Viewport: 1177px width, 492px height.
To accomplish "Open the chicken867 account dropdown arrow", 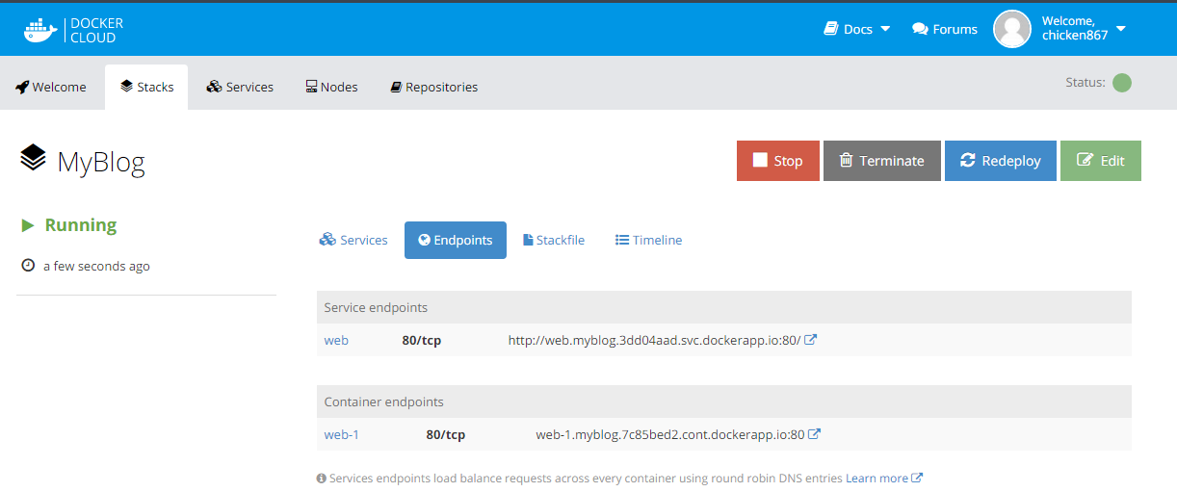I will pyautogui.click(x=1121, y=29).
